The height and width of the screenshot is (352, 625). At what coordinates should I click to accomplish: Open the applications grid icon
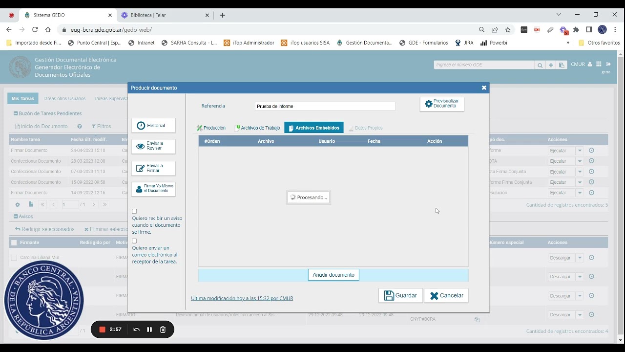coord(599,64)
